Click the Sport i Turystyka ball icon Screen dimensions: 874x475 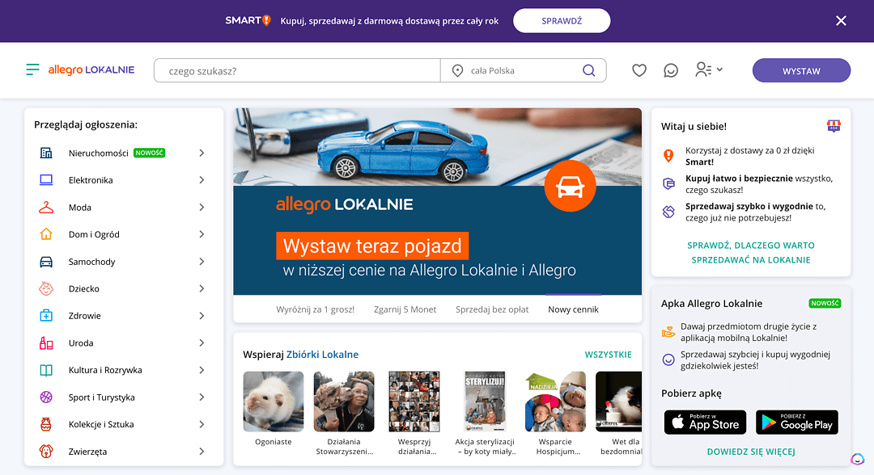46,397
